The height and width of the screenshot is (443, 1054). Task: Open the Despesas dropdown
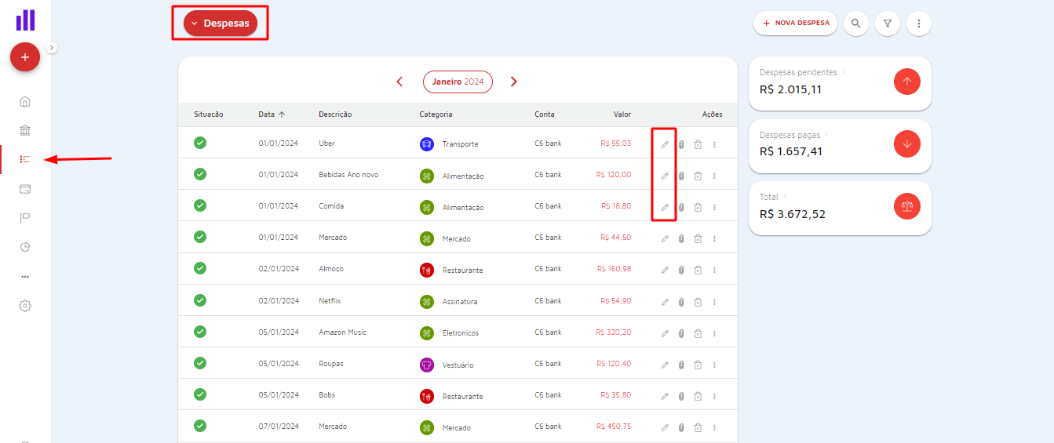click(x=221, y=24)
